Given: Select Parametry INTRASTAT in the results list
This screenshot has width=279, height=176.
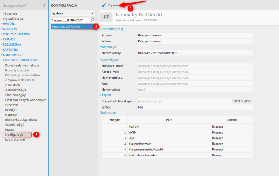Looking at the screenshot, I should pyautogui.click(x=73, y=26).
